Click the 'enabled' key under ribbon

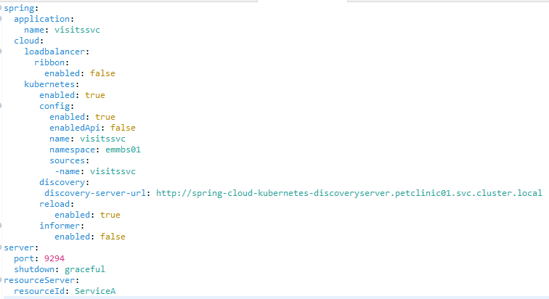(x=62, y=73)
